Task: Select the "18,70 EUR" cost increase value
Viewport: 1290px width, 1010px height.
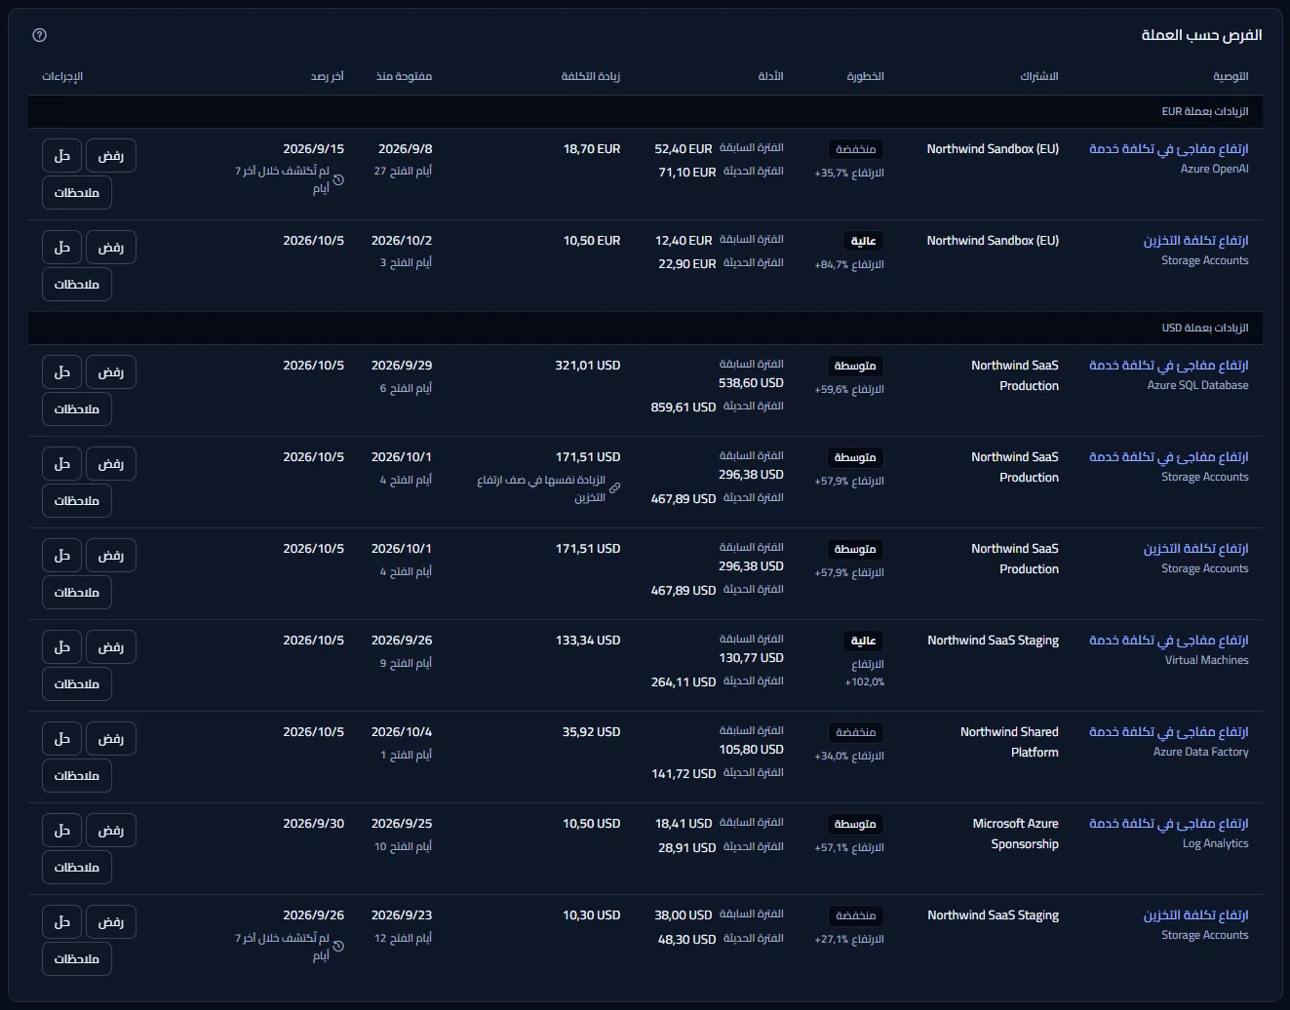Action: pos(592,149)
